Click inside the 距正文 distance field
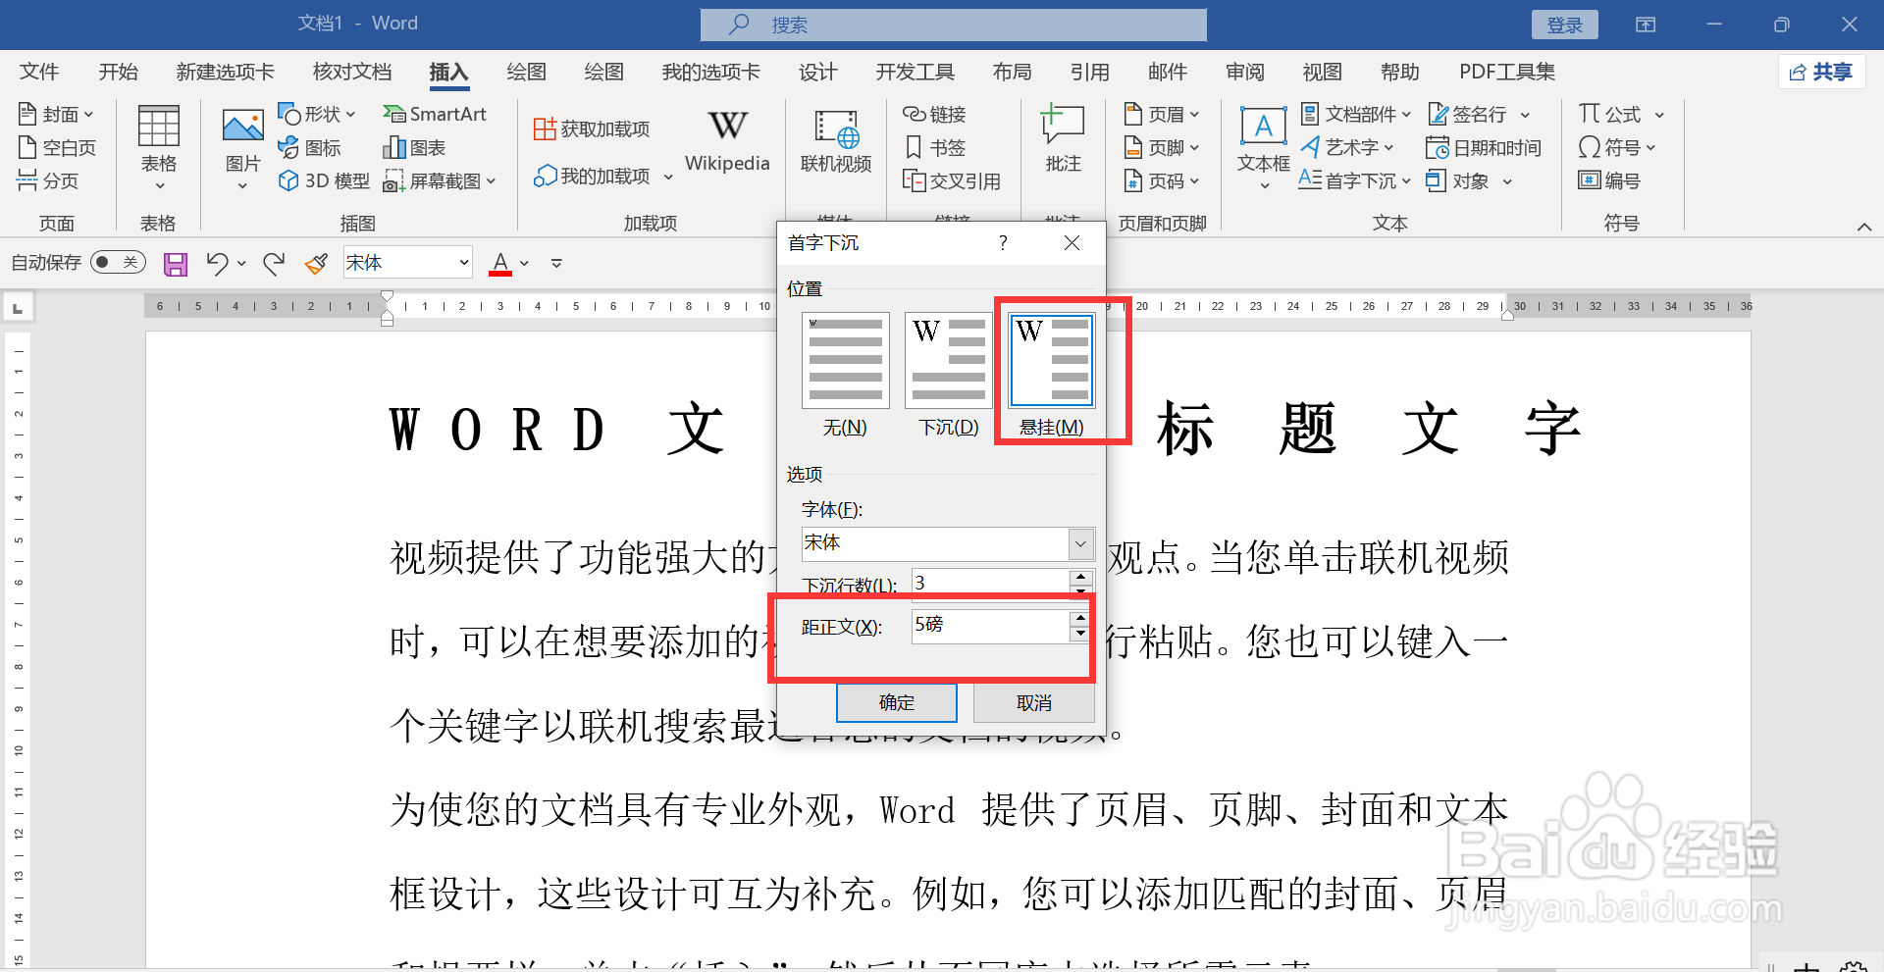This screenshot has width=1884, height=972. (988, 626)
